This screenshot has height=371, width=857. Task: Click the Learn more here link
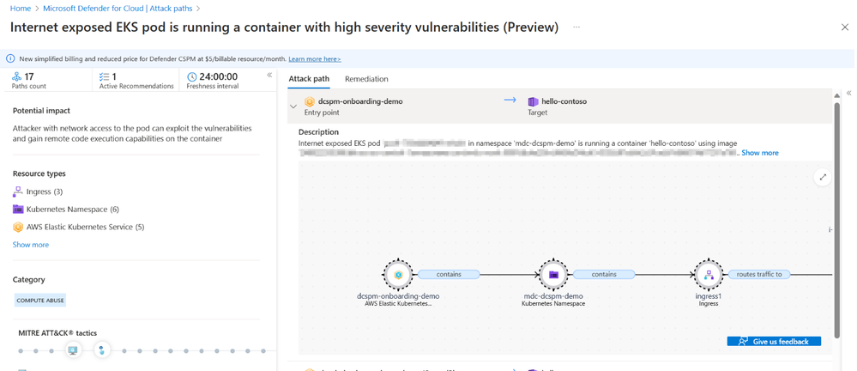pos(315,58)
